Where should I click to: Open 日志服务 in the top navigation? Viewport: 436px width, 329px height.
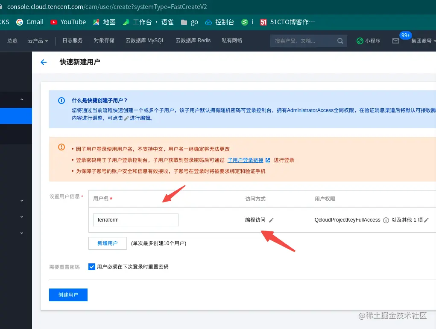[73, 40]
